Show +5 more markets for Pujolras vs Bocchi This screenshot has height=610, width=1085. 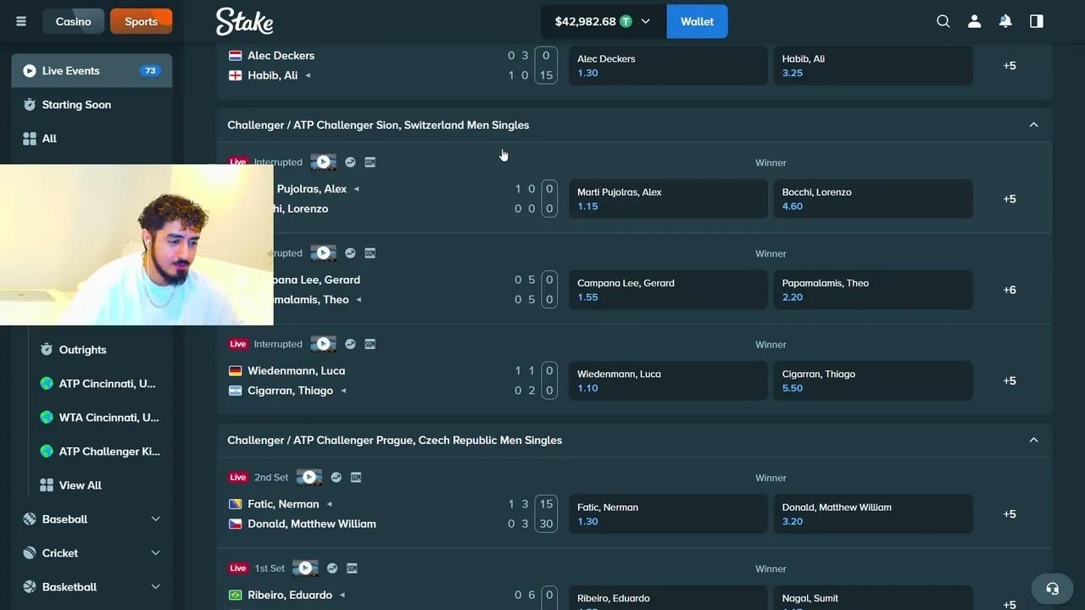pyautogui.click(x=1010, y=198)
